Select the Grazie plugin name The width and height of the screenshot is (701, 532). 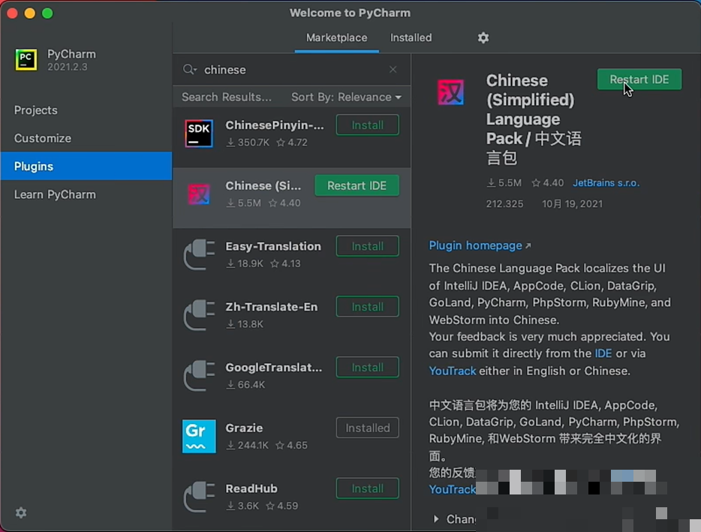[244, 428]
